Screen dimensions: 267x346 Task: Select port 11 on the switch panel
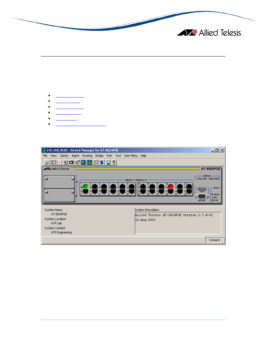coord(132,187)
